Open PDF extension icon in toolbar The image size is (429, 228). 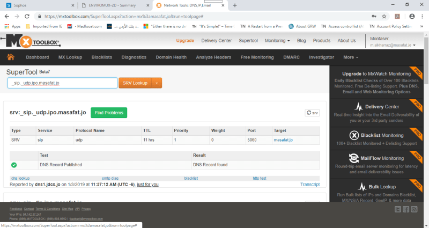tap(397, 17)
